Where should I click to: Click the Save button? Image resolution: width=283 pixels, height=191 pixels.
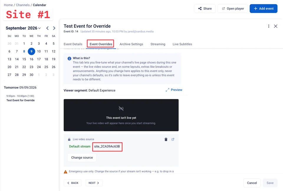270,183
